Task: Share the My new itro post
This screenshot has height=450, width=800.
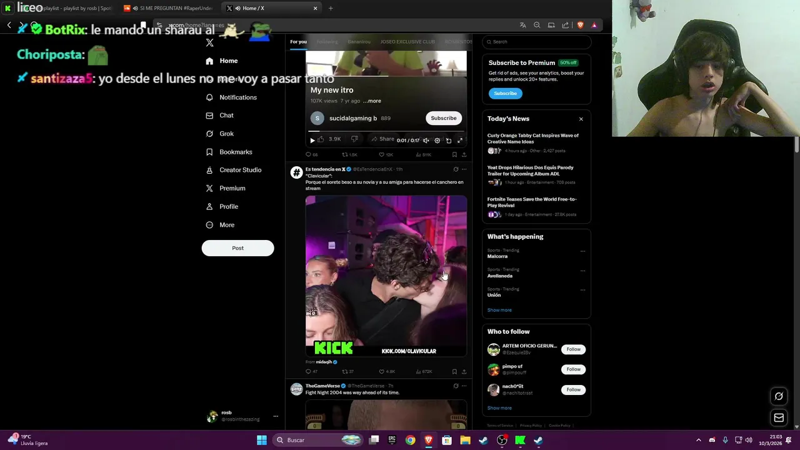Action: (x=464, y=154)
